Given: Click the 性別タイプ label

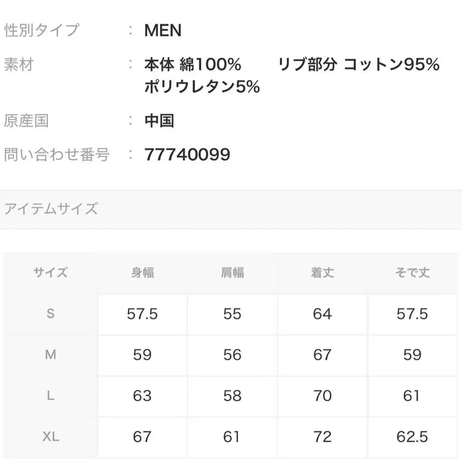Looking at the screenshot, I should (x=42, y=30).
